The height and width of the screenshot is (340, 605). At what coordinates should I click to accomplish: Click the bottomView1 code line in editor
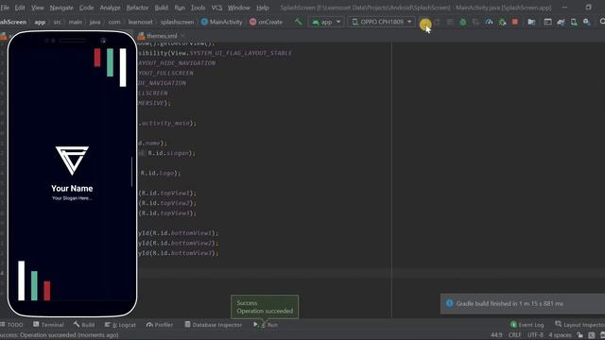(179, 233)
